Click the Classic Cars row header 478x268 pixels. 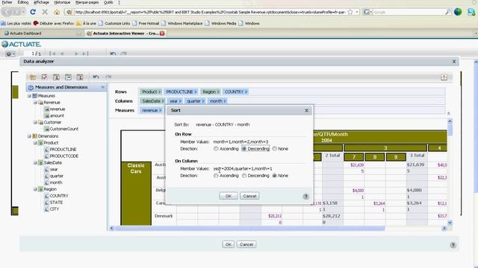point(136,194)
